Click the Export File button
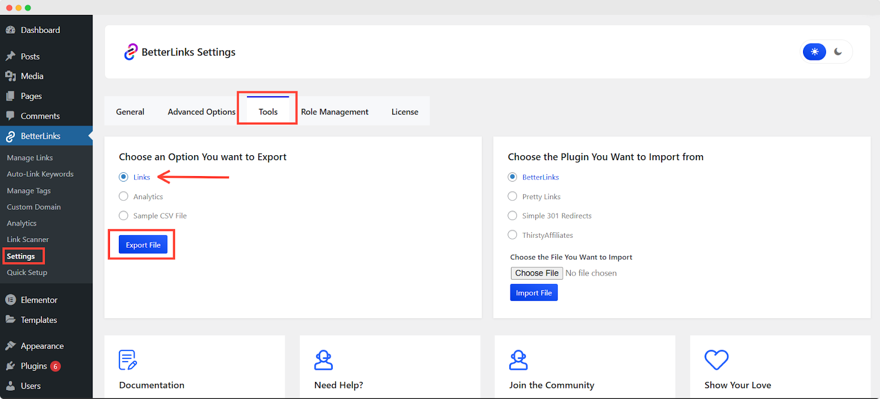880x399 pixels. tap(143, 245)
